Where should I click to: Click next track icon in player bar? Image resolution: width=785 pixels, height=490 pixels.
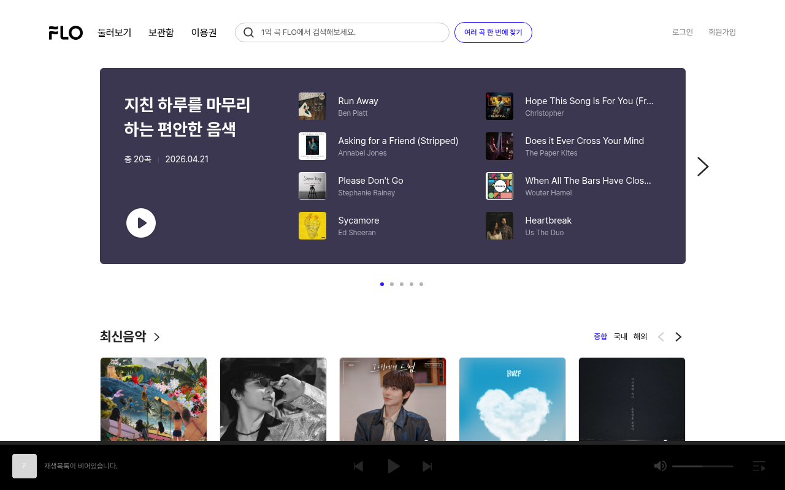[x=427, y=466]
